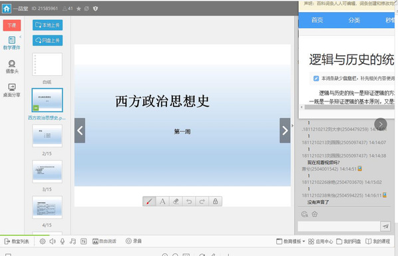The height and width of the screenshot is (256, 398).
Task: Open the 摄像头 camera panel
Action: coord(12,67)
